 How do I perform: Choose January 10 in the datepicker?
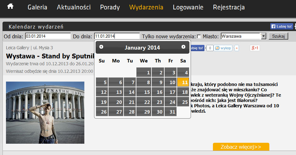click(x=171, y=82)
